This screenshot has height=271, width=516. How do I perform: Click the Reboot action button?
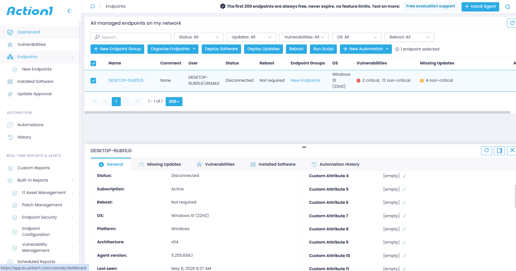coord(296,49)
